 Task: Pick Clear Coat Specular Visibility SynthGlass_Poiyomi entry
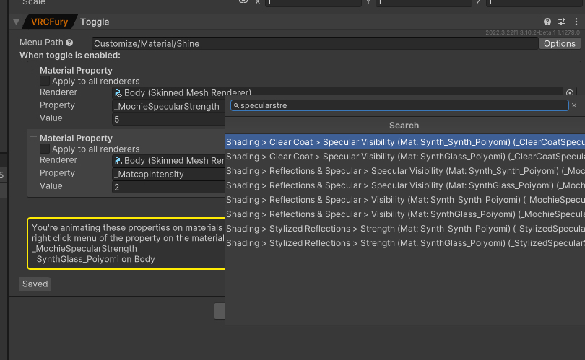[x=404, y=157]
